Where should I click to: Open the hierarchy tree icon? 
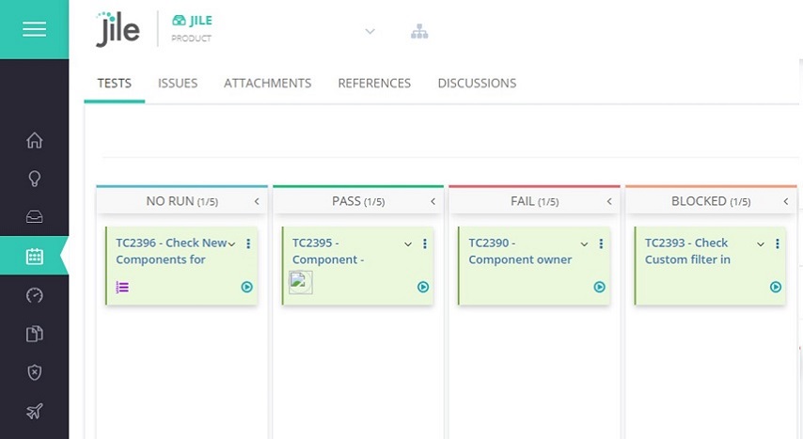[x=419, y=32]
